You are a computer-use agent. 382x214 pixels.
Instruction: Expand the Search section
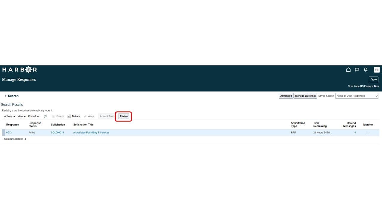click(x=5, y=96)
